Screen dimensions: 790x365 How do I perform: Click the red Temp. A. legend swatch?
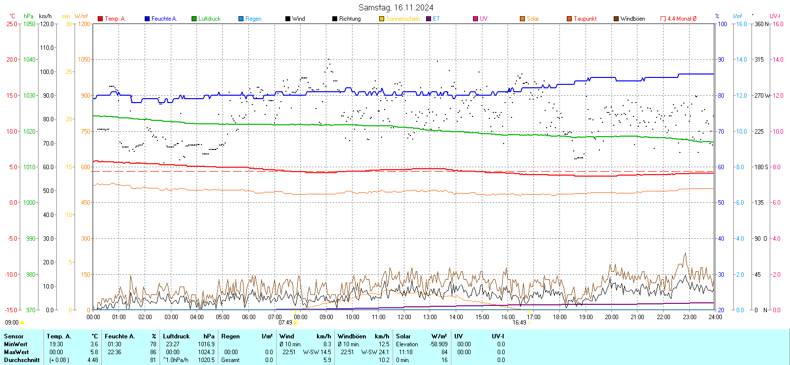coord(100,19)
